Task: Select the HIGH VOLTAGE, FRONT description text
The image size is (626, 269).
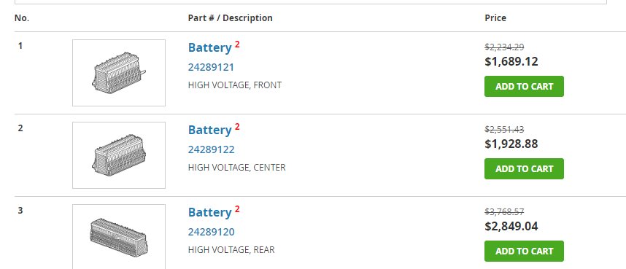Action: click(235, 85)
